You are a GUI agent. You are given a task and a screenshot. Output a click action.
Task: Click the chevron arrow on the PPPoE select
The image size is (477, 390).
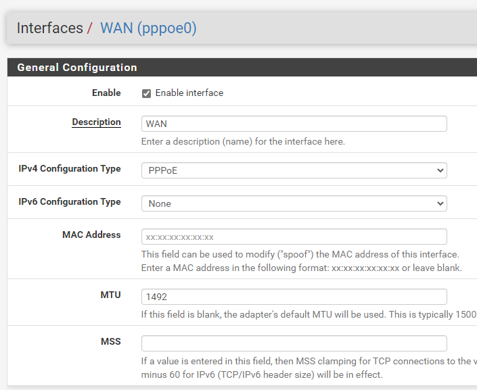[x=440, y=170]
